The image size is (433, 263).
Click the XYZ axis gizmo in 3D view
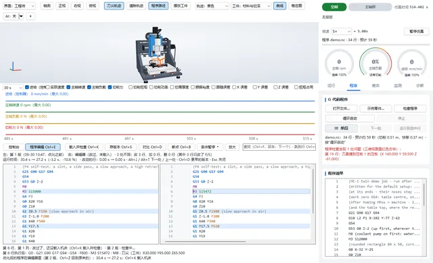[15, 67]
